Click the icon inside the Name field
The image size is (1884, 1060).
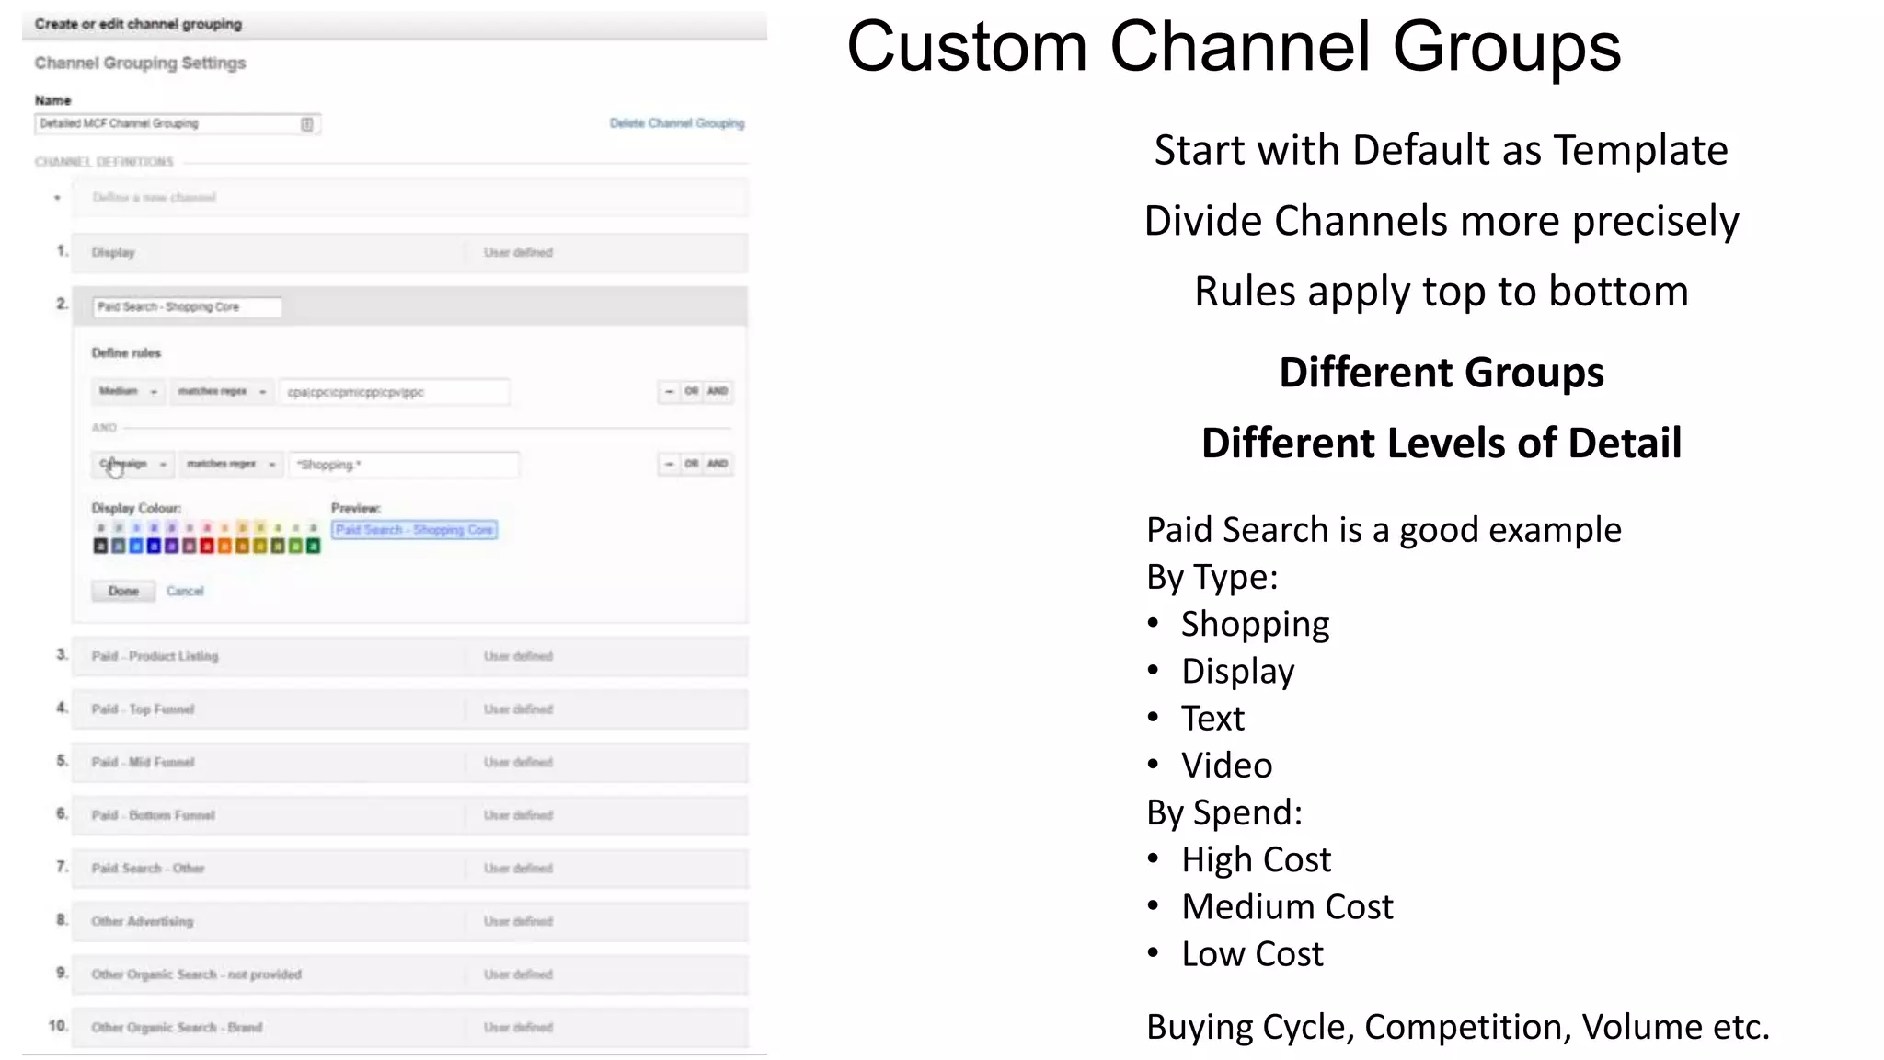[307, 124]
